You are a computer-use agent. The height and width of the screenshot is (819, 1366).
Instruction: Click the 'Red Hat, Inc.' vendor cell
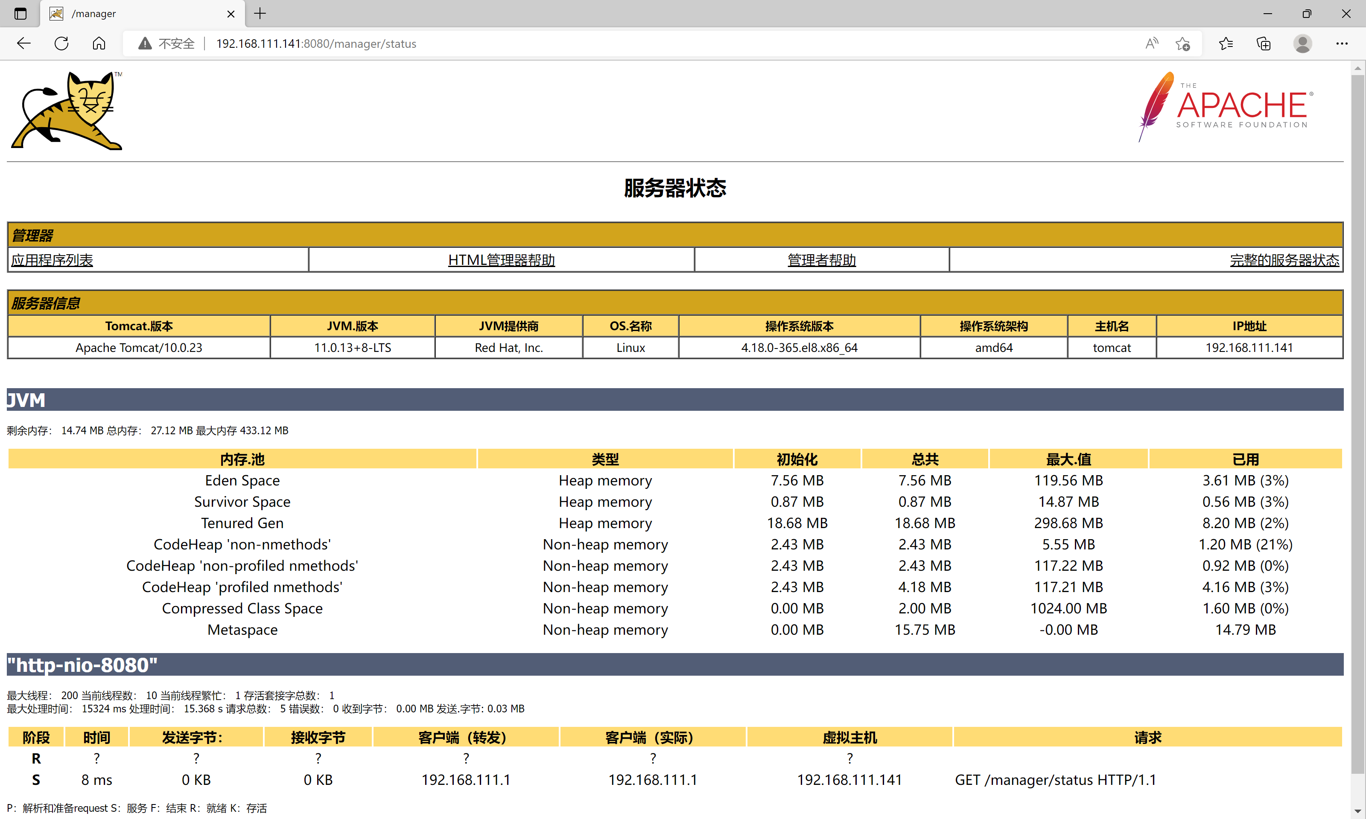tap(509, 348)
